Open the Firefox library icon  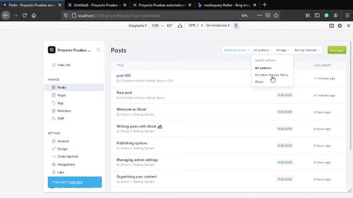(308, 15)
